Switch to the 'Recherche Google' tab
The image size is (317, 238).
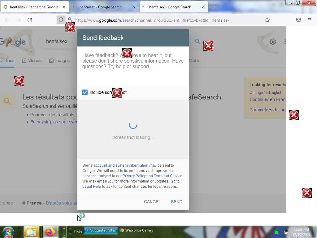[x=35, y=7]
